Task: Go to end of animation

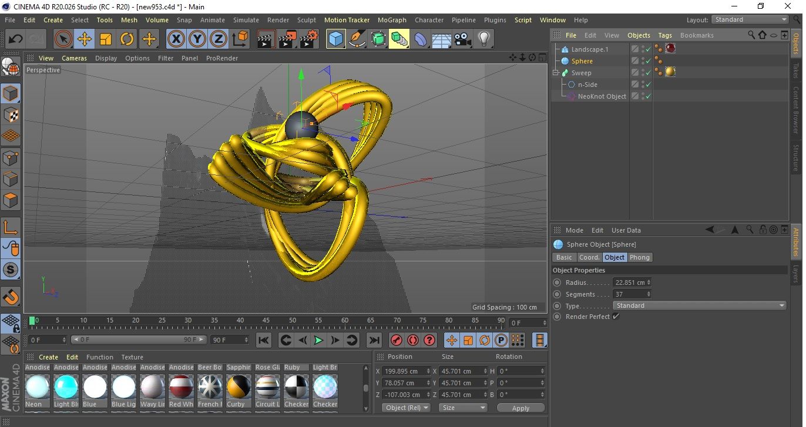Action: point(374,340)
